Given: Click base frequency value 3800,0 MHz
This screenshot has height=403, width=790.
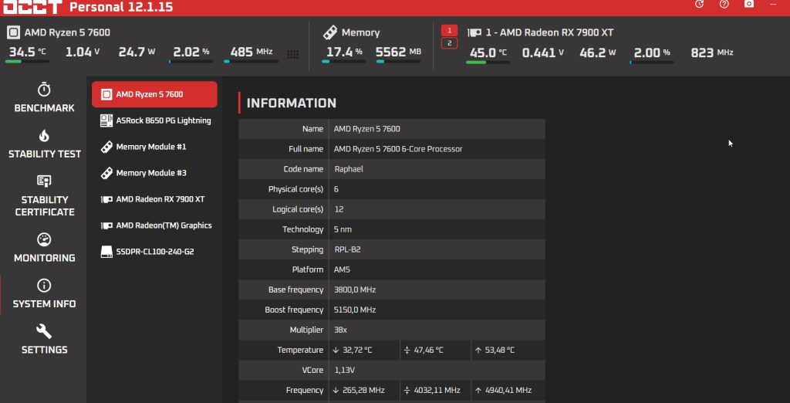Looking at the screenshot, I should click(355, 290).
